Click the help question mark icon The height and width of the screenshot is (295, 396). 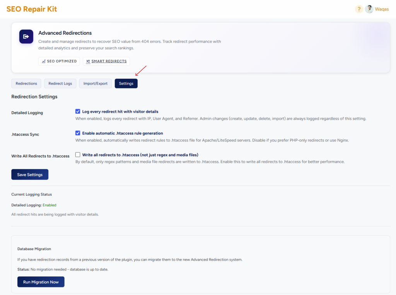tap(359, 9)
